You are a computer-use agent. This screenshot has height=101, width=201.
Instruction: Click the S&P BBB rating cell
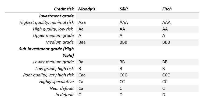(123, 42)
